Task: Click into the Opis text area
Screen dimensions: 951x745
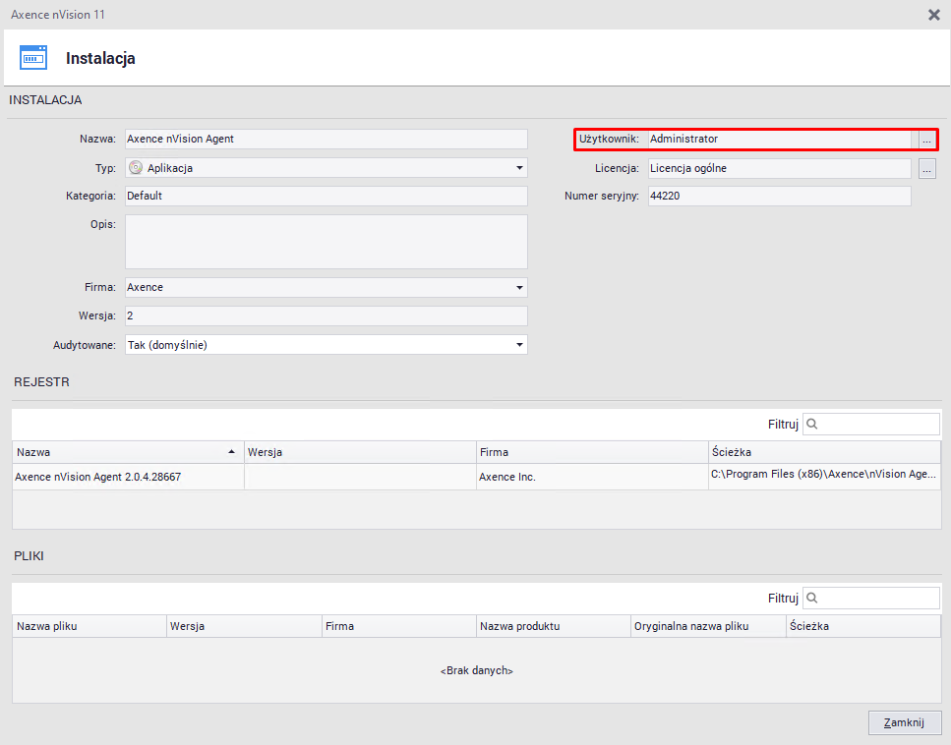Action: click(325, 241)
